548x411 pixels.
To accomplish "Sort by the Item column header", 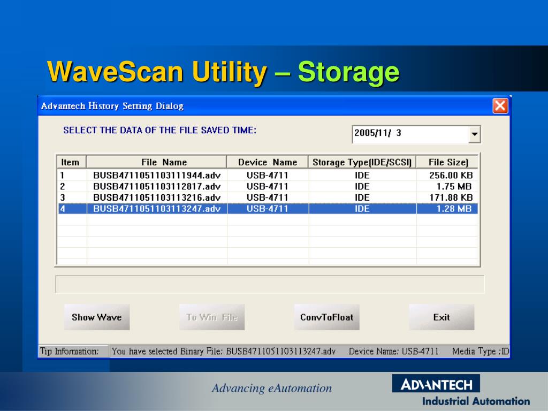I will 72,162.
